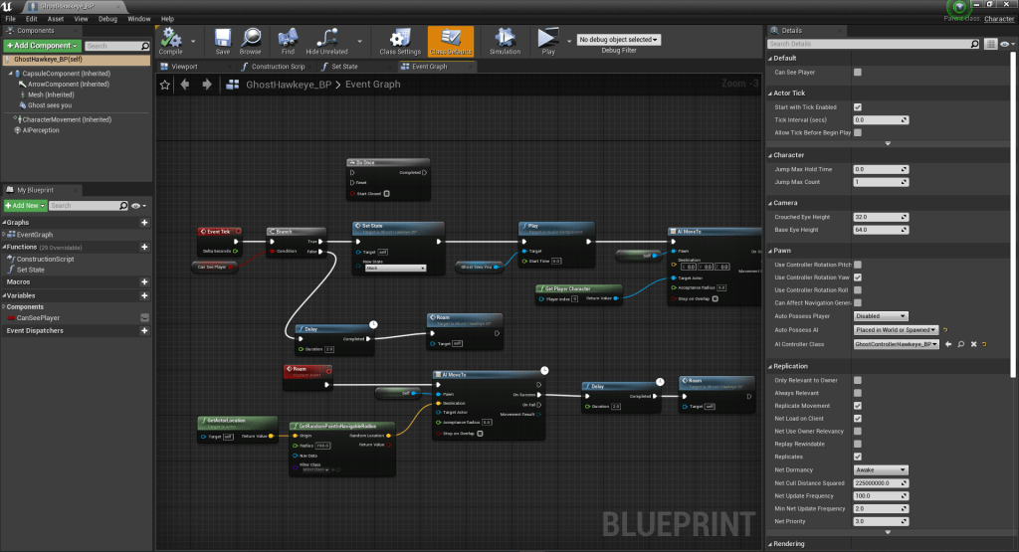
Task: Add a new variable with the plus icon
Action: [144, 295]
